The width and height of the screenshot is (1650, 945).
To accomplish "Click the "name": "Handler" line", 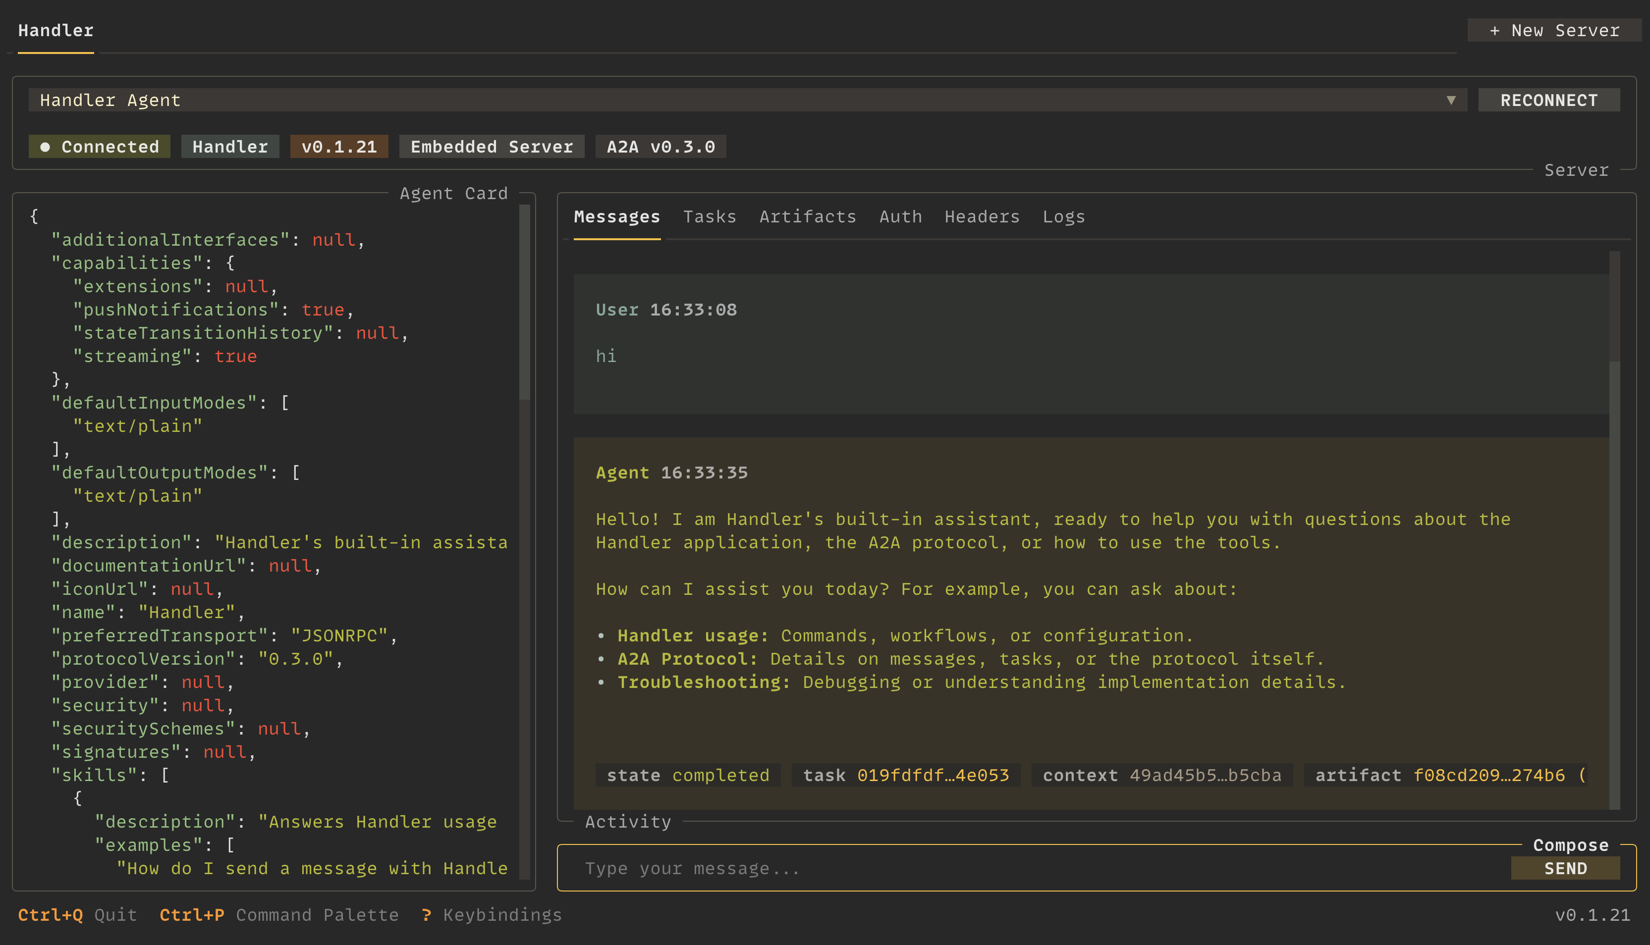I will click(148, 613).
